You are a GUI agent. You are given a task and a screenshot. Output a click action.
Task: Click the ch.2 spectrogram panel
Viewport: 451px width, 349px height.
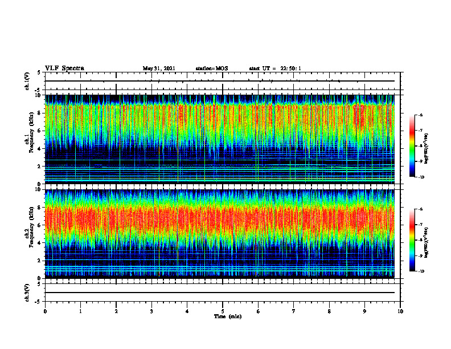tap(219, 234)
